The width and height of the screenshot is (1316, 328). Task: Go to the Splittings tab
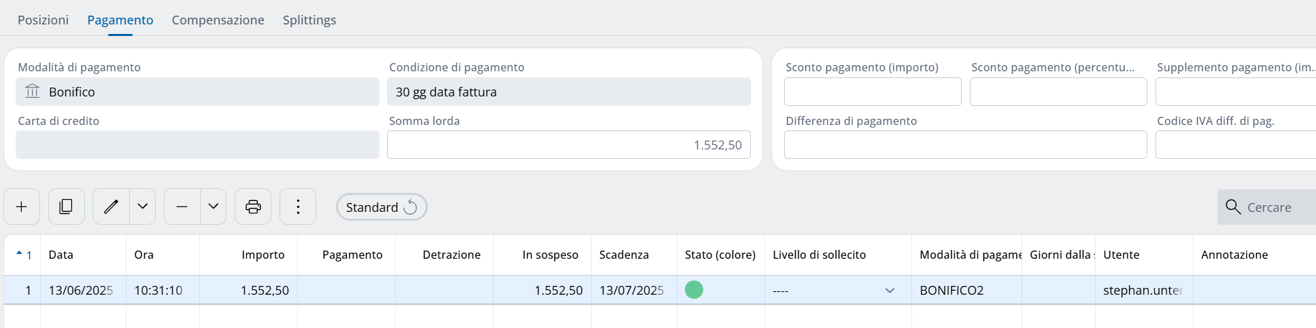(x=309, y=20)
